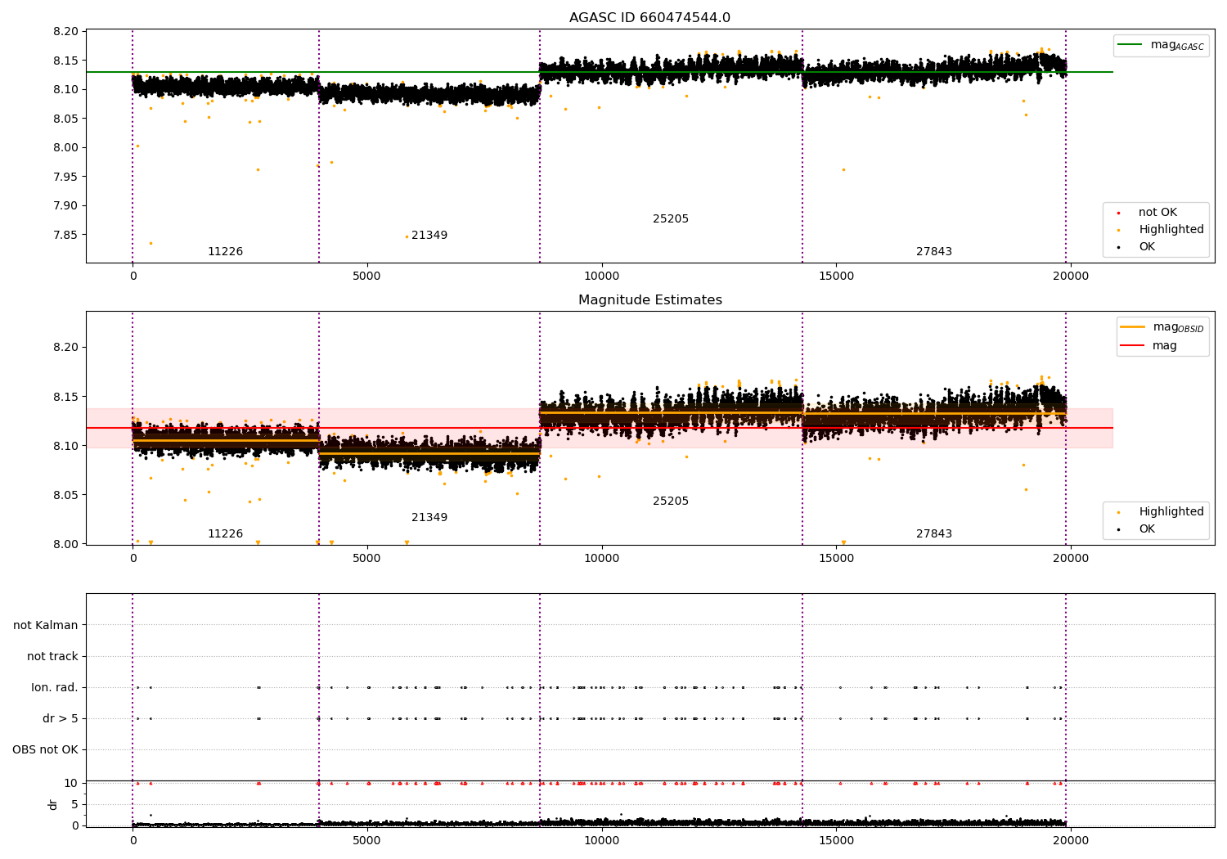Image resolution: width=1227 pixels, height=859 pixels.
Task: Click OBSID label 21349 in Magnitude Estimates plot
Action: click(x=429, y=518)
